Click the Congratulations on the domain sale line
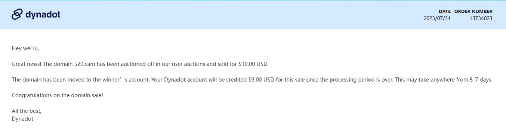The width and height of the screenshot is (506, 137). pyautogui.click(x=58, y=95)
